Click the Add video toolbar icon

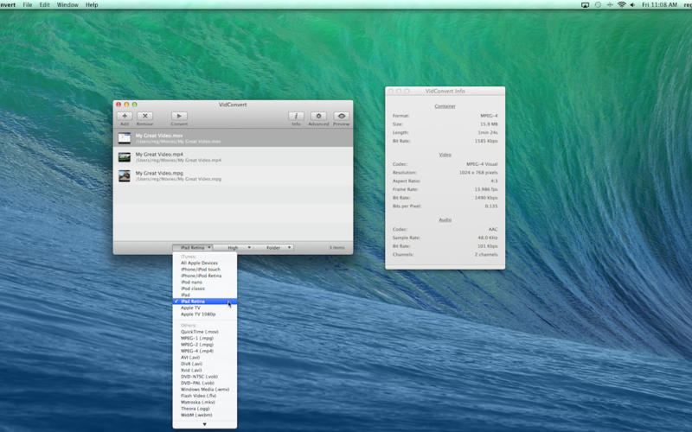pyautogui.click(x=125, y=116)
